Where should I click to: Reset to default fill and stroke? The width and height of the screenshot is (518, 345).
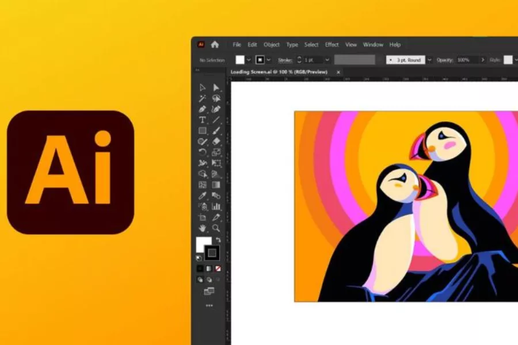pyautogui.click(x=199, y=258)
